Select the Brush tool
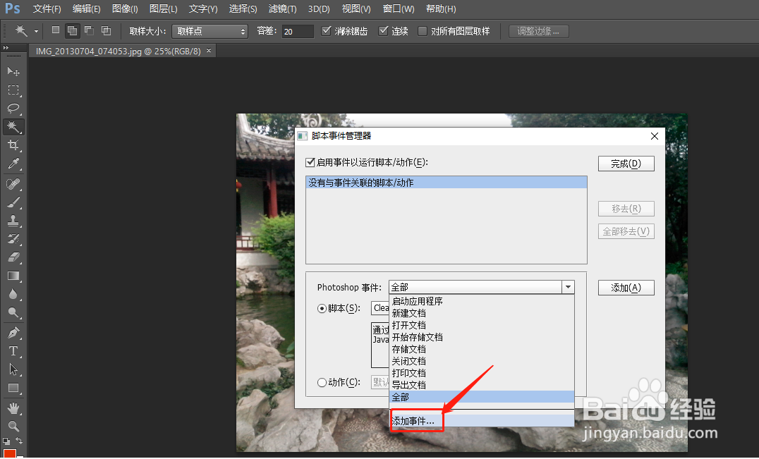 [x=14, y=200]
